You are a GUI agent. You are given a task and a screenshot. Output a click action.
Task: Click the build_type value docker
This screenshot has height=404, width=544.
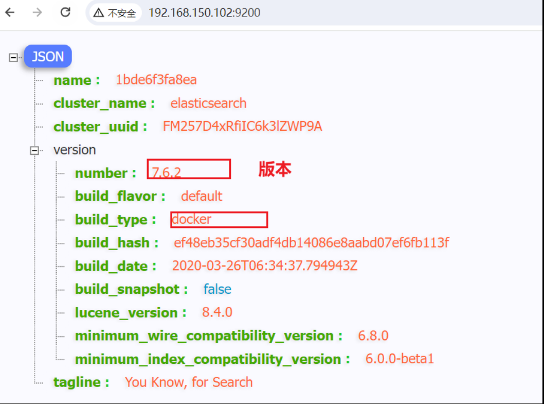[192, 219]
